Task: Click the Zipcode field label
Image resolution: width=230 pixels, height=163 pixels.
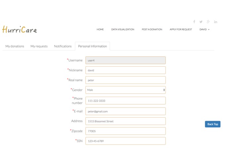Action: 76,131
